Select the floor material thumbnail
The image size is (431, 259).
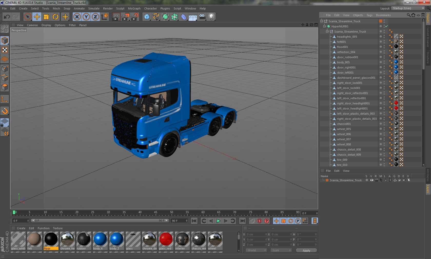[51, 241]
